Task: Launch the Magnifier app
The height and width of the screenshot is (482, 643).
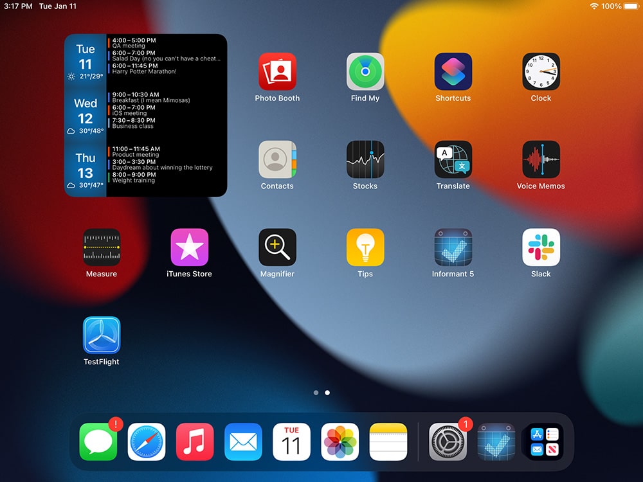Action: [277, 247]
